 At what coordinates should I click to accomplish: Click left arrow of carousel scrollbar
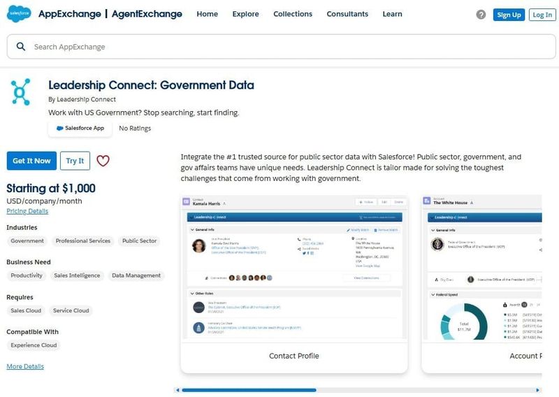pos(177,390)
